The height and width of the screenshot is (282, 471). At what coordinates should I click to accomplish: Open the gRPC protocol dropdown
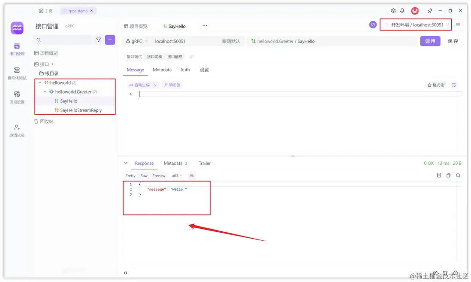tap(137, 41)
